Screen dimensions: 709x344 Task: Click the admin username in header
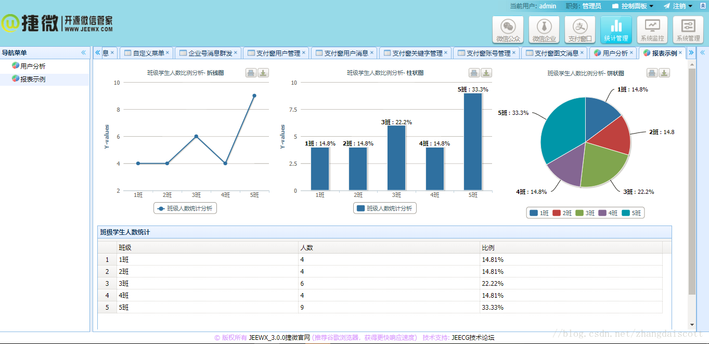coord(548,6)
